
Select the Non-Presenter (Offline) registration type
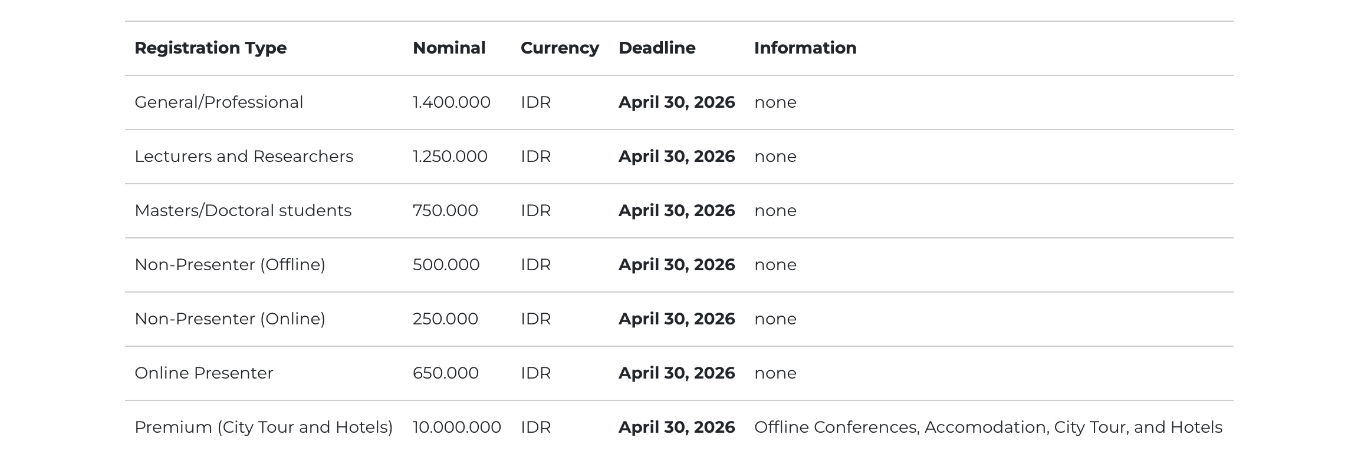pos(230,265)
